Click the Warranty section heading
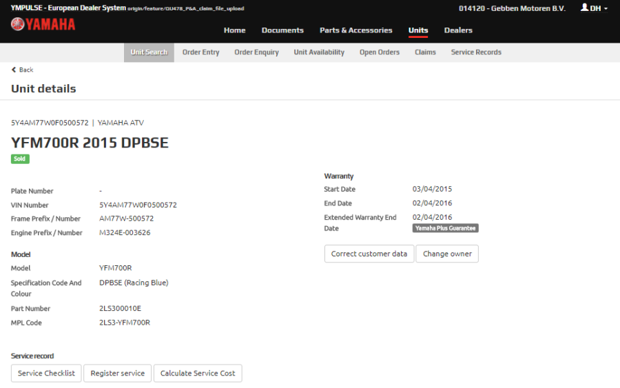The width and height of the screenshot is (620, 388). pos(339,176)
